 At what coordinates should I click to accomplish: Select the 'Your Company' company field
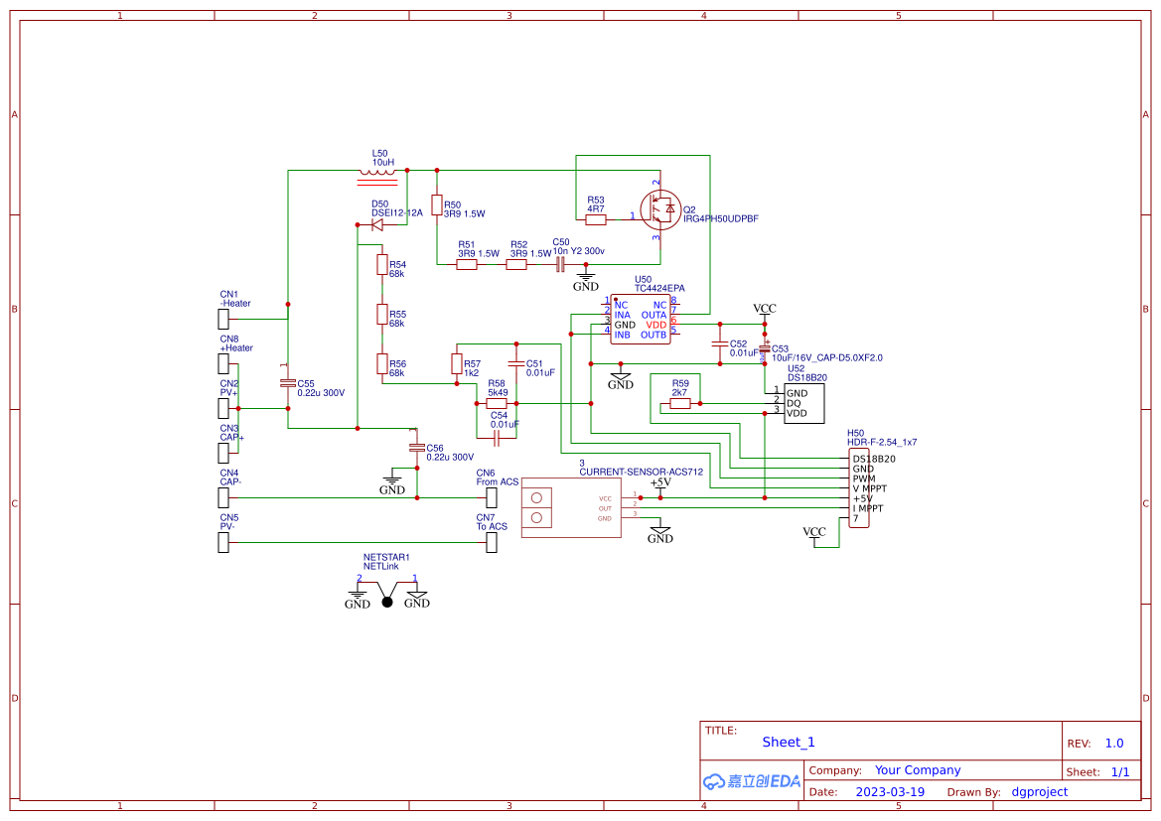tap(918, 770)
